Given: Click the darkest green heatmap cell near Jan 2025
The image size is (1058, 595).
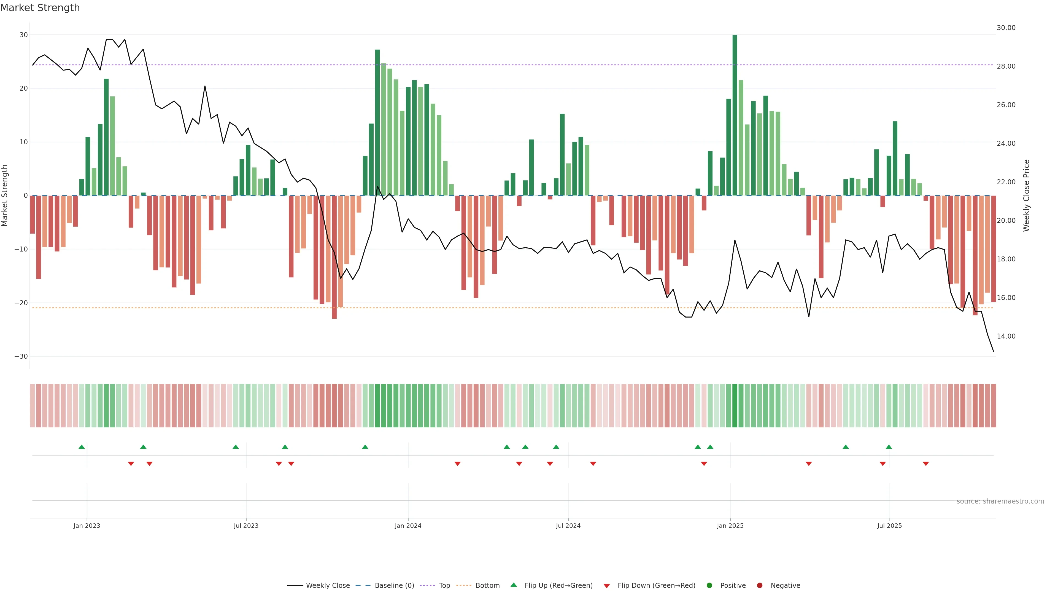Looking at the screenshot, I should coord(735,406).
